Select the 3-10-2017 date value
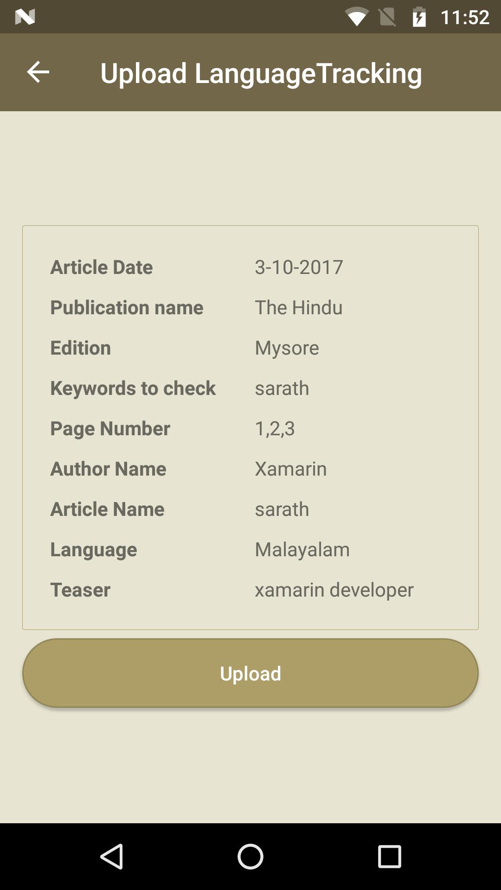This screenshot has height=890, width=501. coord(299,267)
